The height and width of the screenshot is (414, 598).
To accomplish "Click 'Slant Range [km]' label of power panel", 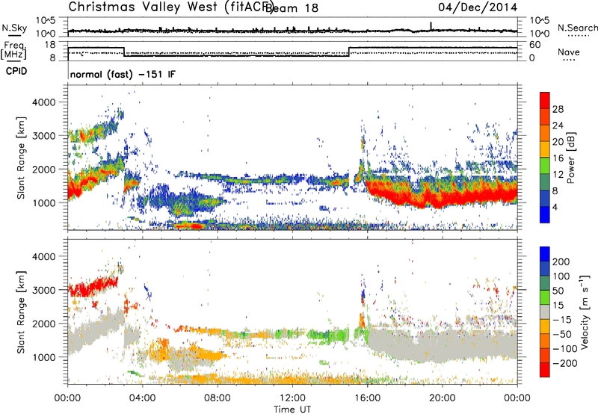I will point(21,158).
